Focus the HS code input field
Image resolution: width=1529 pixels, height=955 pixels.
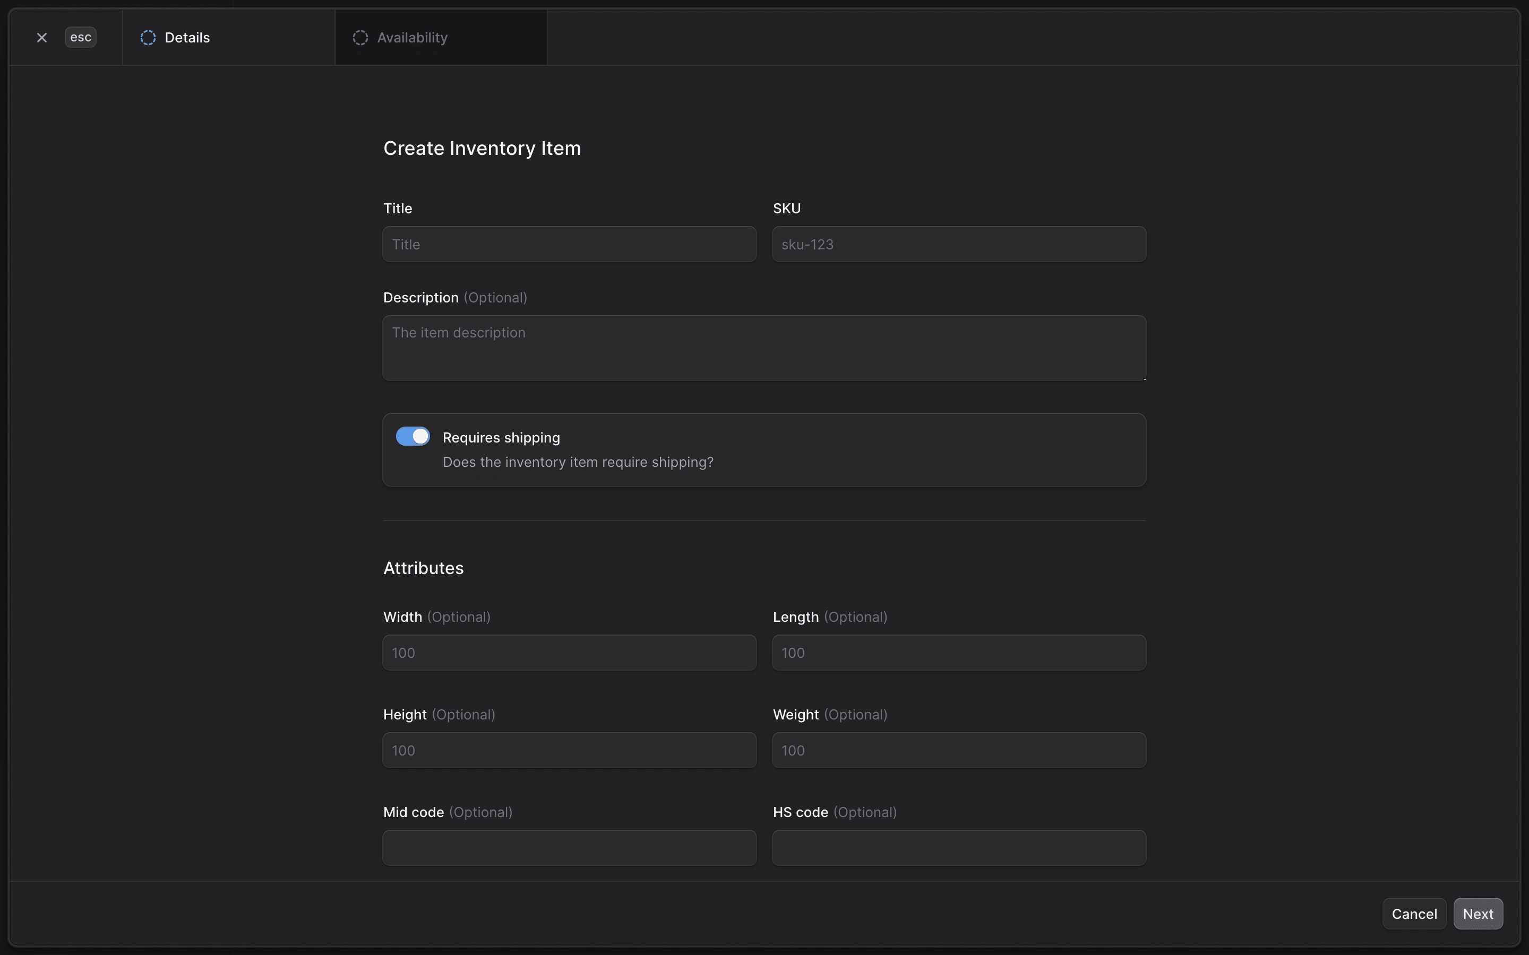click(x=958, y=848)
